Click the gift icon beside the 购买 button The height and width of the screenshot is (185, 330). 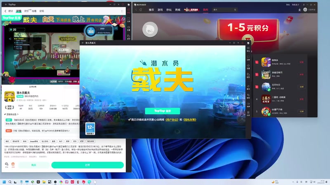(x=13, y=164)
